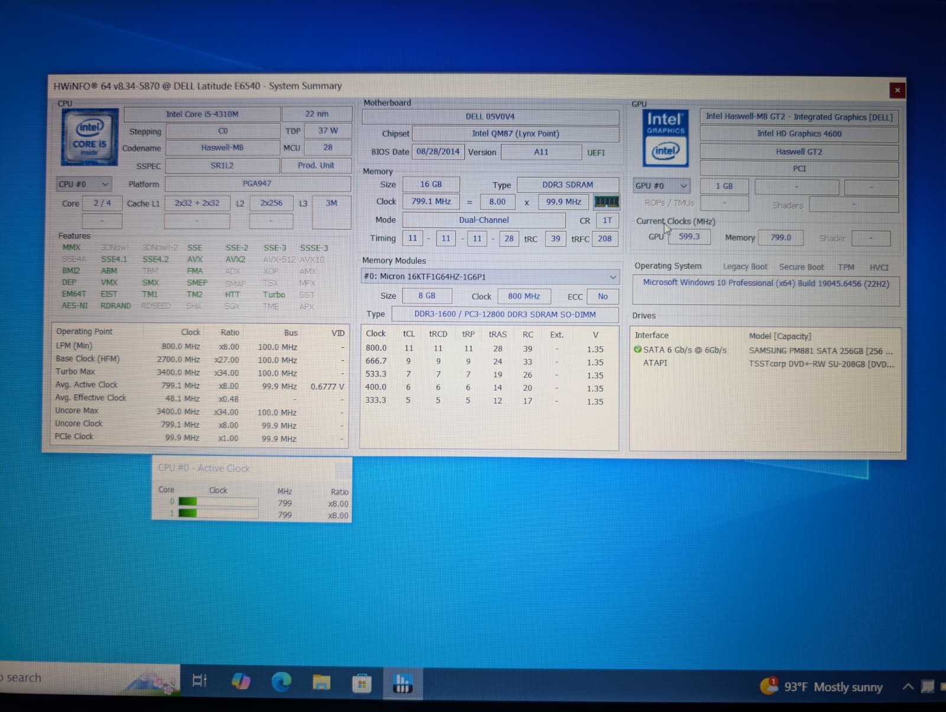Click the AVX2 feature label
The height and width of the screenshot is (712, 946).
pyautogui.click(x=235, y=259)
